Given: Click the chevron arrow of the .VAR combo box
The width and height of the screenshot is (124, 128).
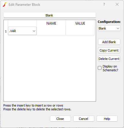Looking at the screenshot, I should [34, 31].
